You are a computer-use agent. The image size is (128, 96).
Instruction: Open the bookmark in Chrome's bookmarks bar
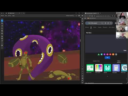91,18
